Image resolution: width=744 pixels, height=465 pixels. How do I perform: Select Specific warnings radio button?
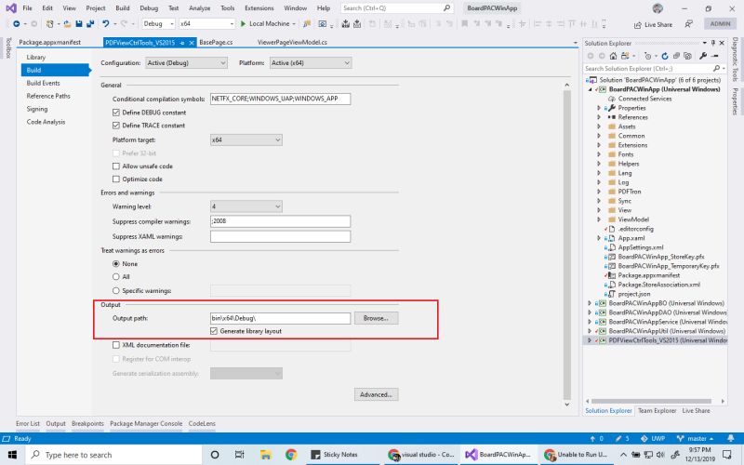click(115, 290)
